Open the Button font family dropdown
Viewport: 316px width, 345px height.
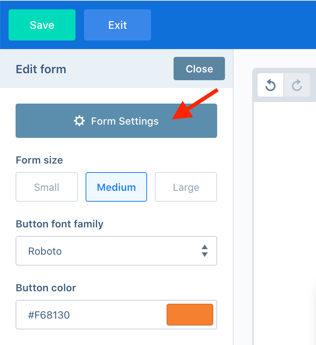coord(116,251)
